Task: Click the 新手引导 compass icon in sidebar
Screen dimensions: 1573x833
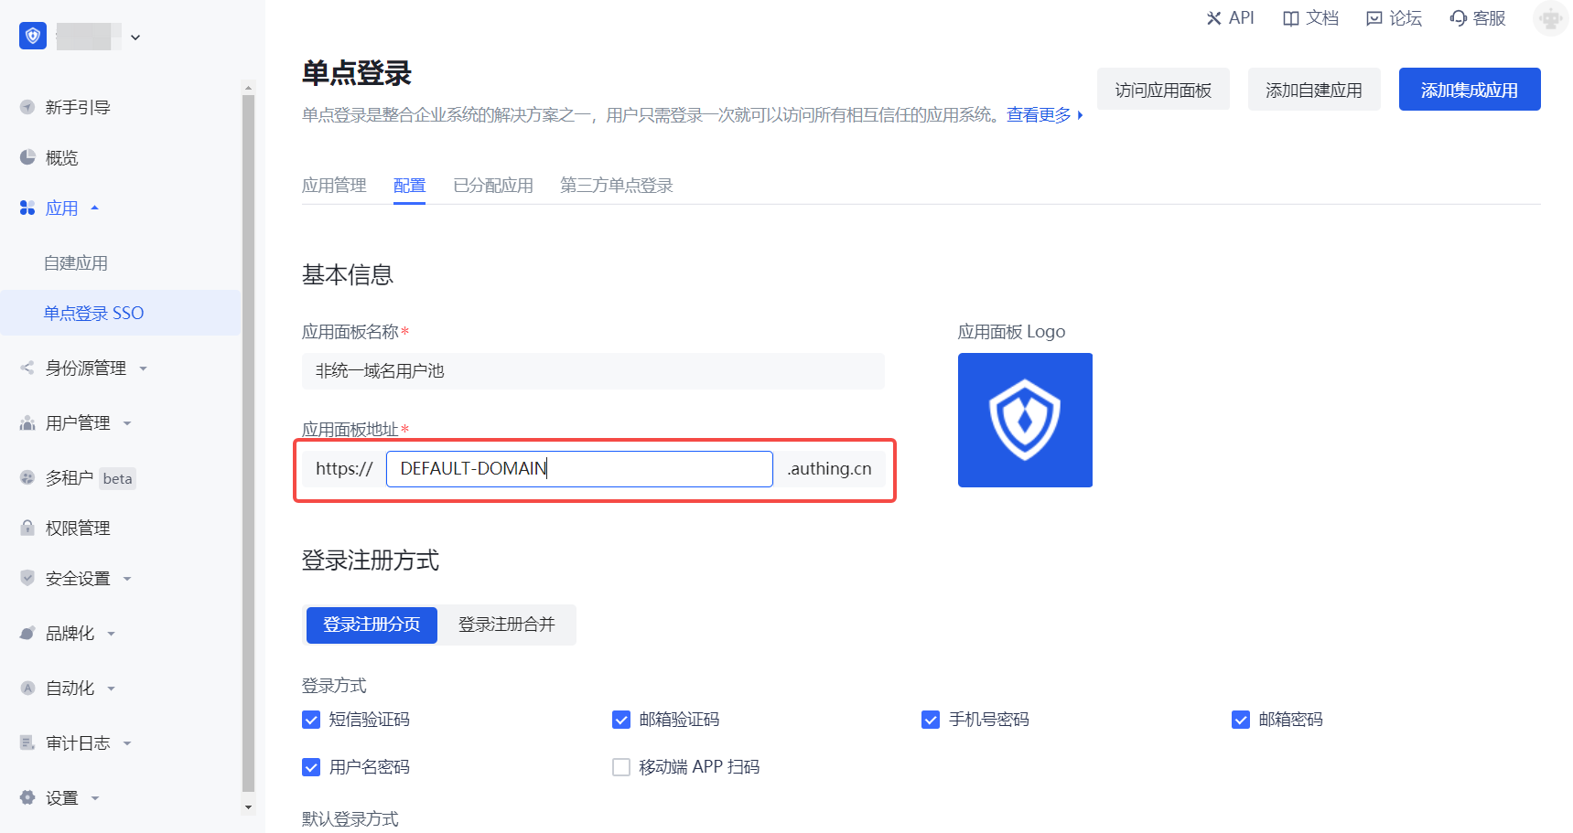Action: [x=27, y=107]
